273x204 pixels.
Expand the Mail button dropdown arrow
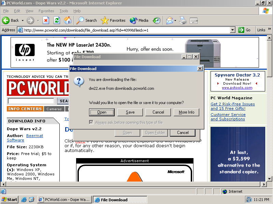(175, 20)
